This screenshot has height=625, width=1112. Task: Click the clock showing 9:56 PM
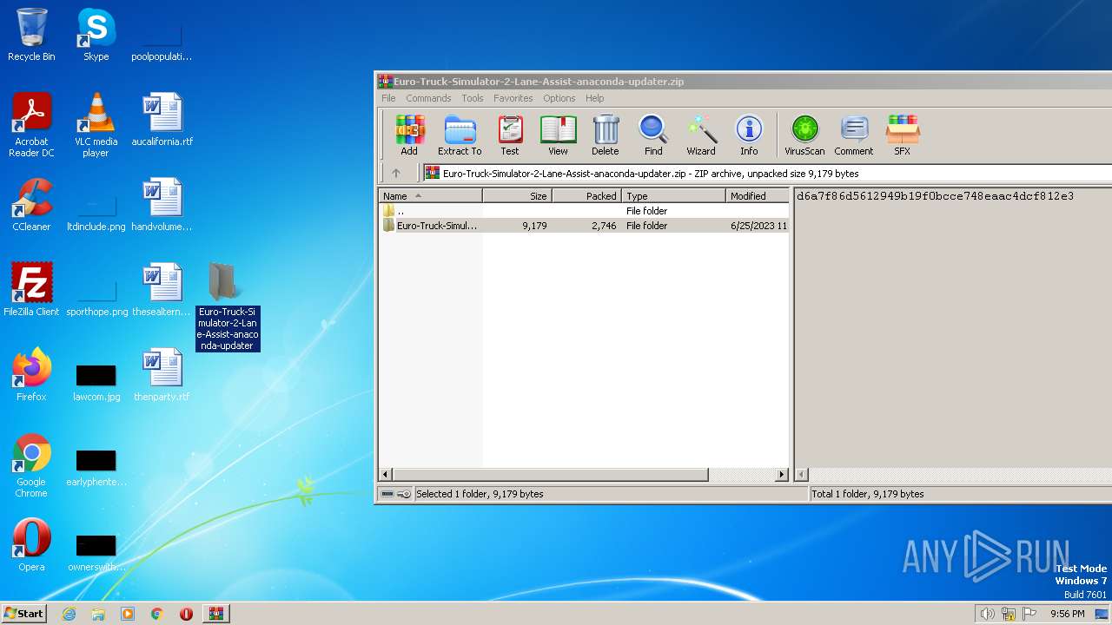click(1067, 614)
